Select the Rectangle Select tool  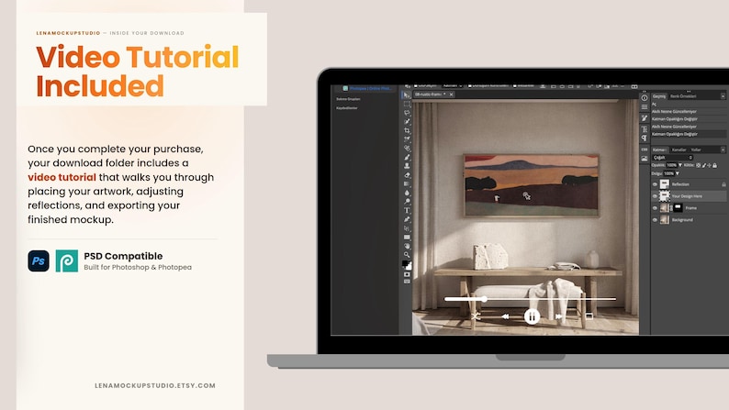coord(407,104)
